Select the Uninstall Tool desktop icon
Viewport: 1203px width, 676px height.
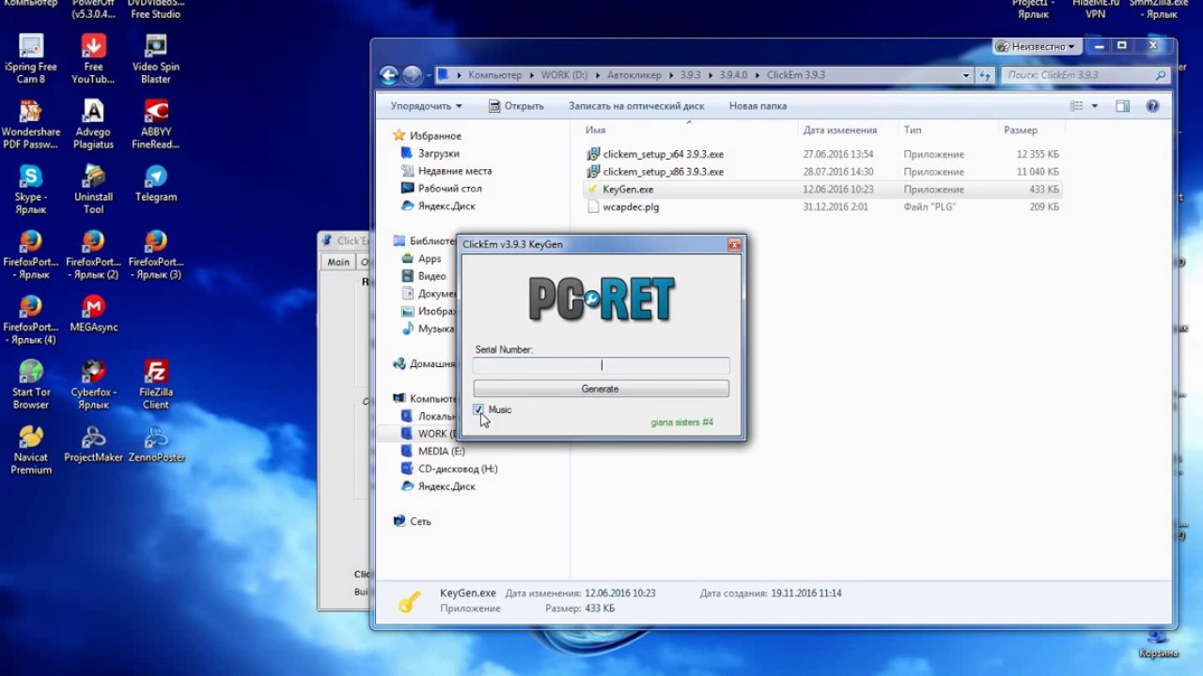click(93, 189)
